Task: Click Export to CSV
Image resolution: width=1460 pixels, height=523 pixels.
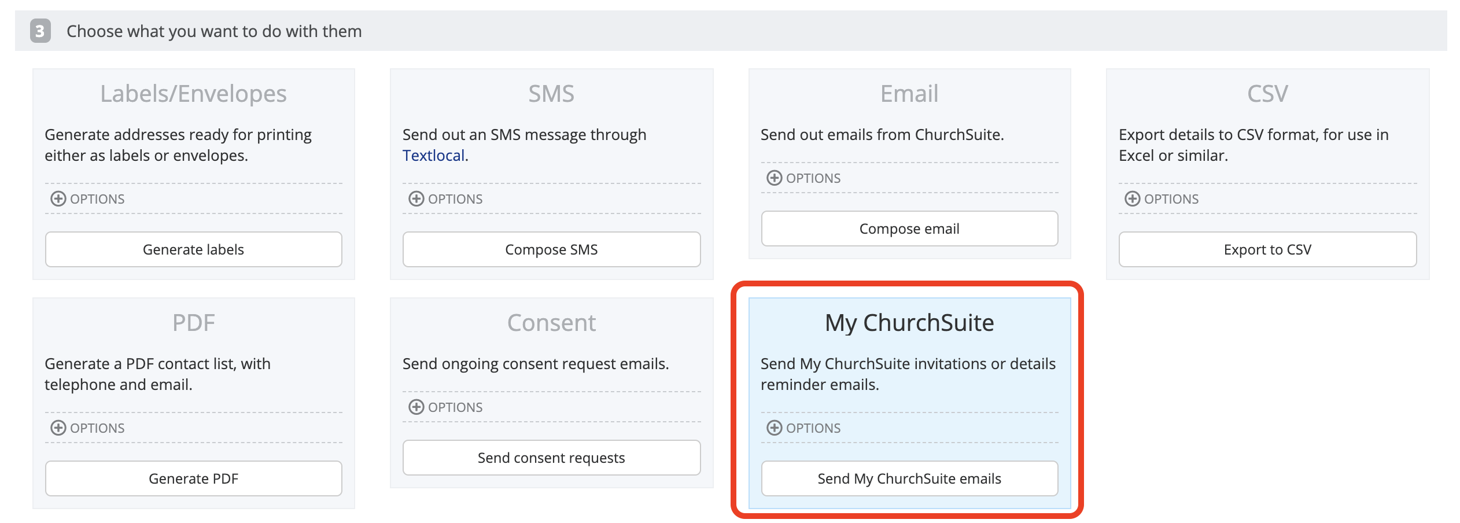Action: coord(1267,249)
